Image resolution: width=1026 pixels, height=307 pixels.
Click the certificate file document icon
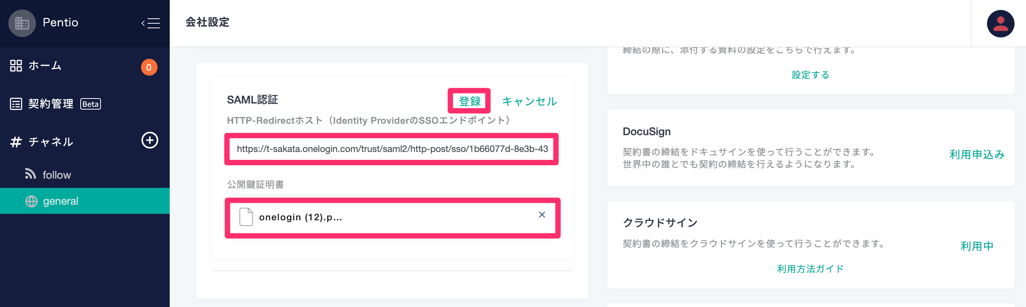(x=246, y=217)
